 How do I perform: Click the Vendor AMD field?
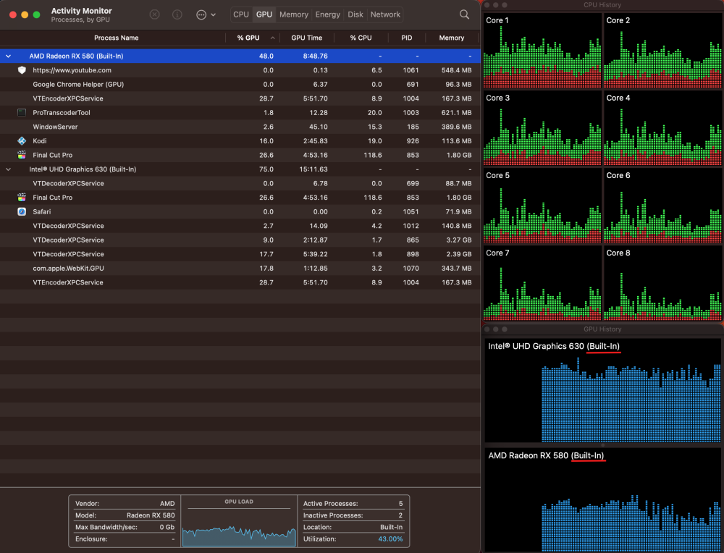click(x=125, y=504)
